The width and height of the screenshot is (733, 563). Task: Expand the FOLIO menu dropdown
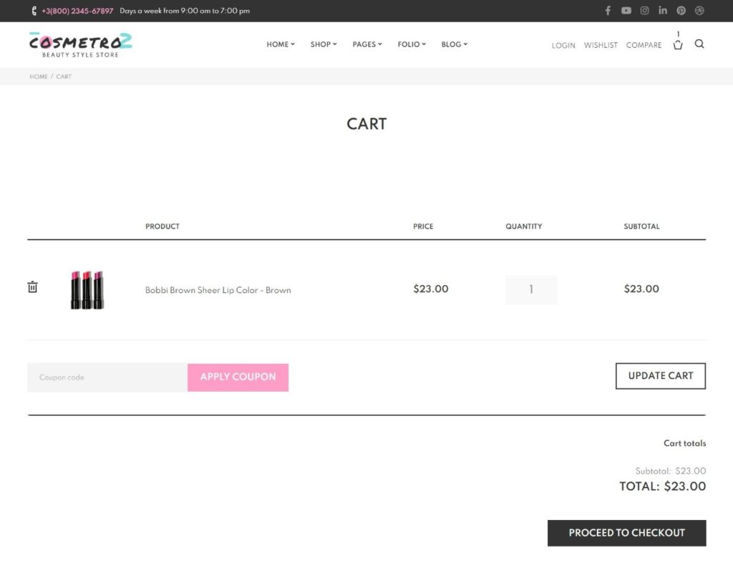coord(412,44)
